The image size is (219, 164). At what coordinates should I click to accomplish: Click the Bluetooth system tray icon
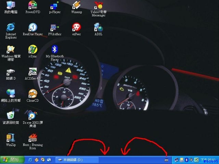pyautogui.click(x=186, y=160)
